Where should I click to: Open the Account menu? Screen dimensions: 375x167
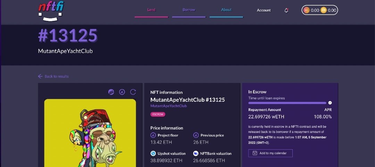pos(264,10)
